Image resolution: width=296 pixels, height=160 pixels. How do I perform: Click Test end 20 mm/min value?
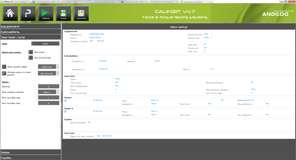point(107,136)
